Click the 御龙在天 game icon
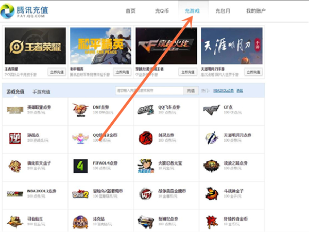This screenshot has height=232, width=309. (15, 166)
